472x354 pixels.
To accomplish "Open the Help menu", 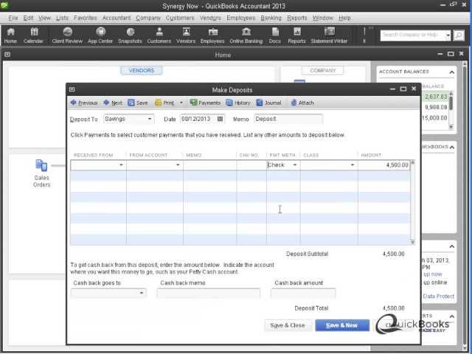I will [344, 18].
